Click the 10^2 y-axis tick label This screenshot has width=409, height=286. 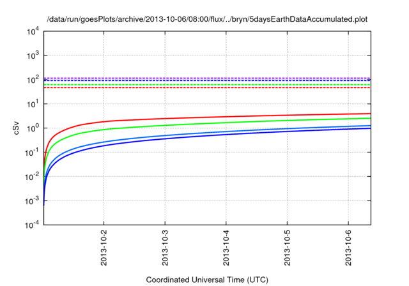pos(32,79)
